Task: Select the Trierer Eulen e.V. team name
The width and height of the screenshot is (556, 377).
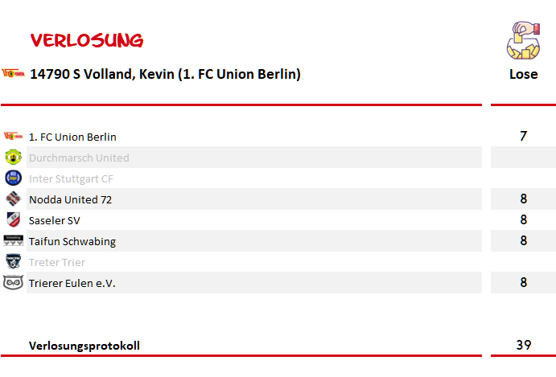Action: coord(72,283)
